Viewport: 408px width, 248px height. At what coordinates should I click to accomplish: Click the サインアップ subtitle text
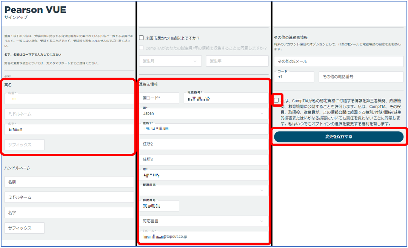[x=16, y=17]
